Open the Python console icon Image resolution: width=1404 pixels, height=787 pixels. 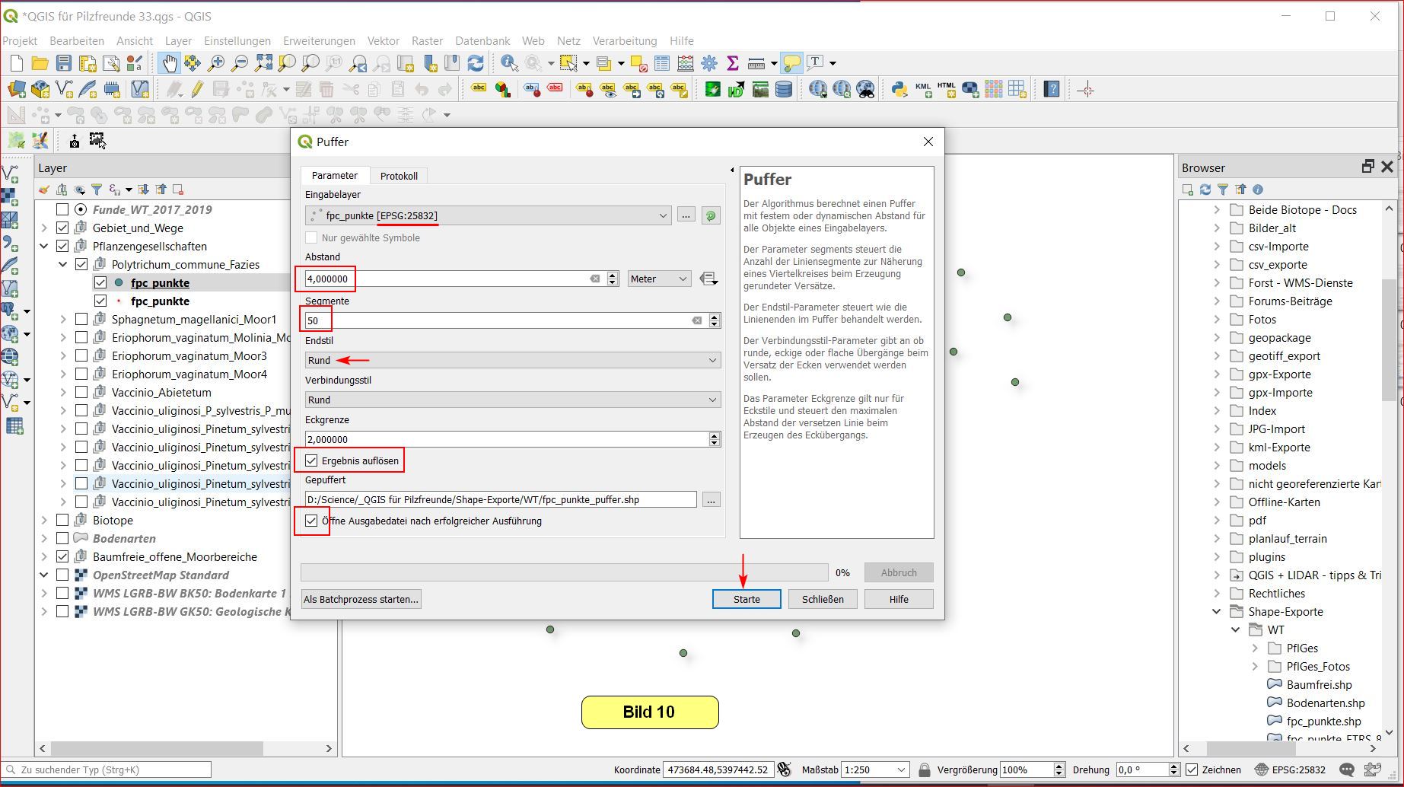[x=899, y=90]
